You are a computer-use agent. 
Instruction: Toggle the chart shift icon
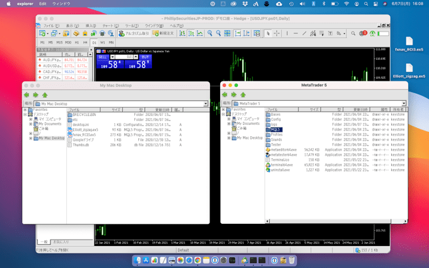click(x=247, y=33)
